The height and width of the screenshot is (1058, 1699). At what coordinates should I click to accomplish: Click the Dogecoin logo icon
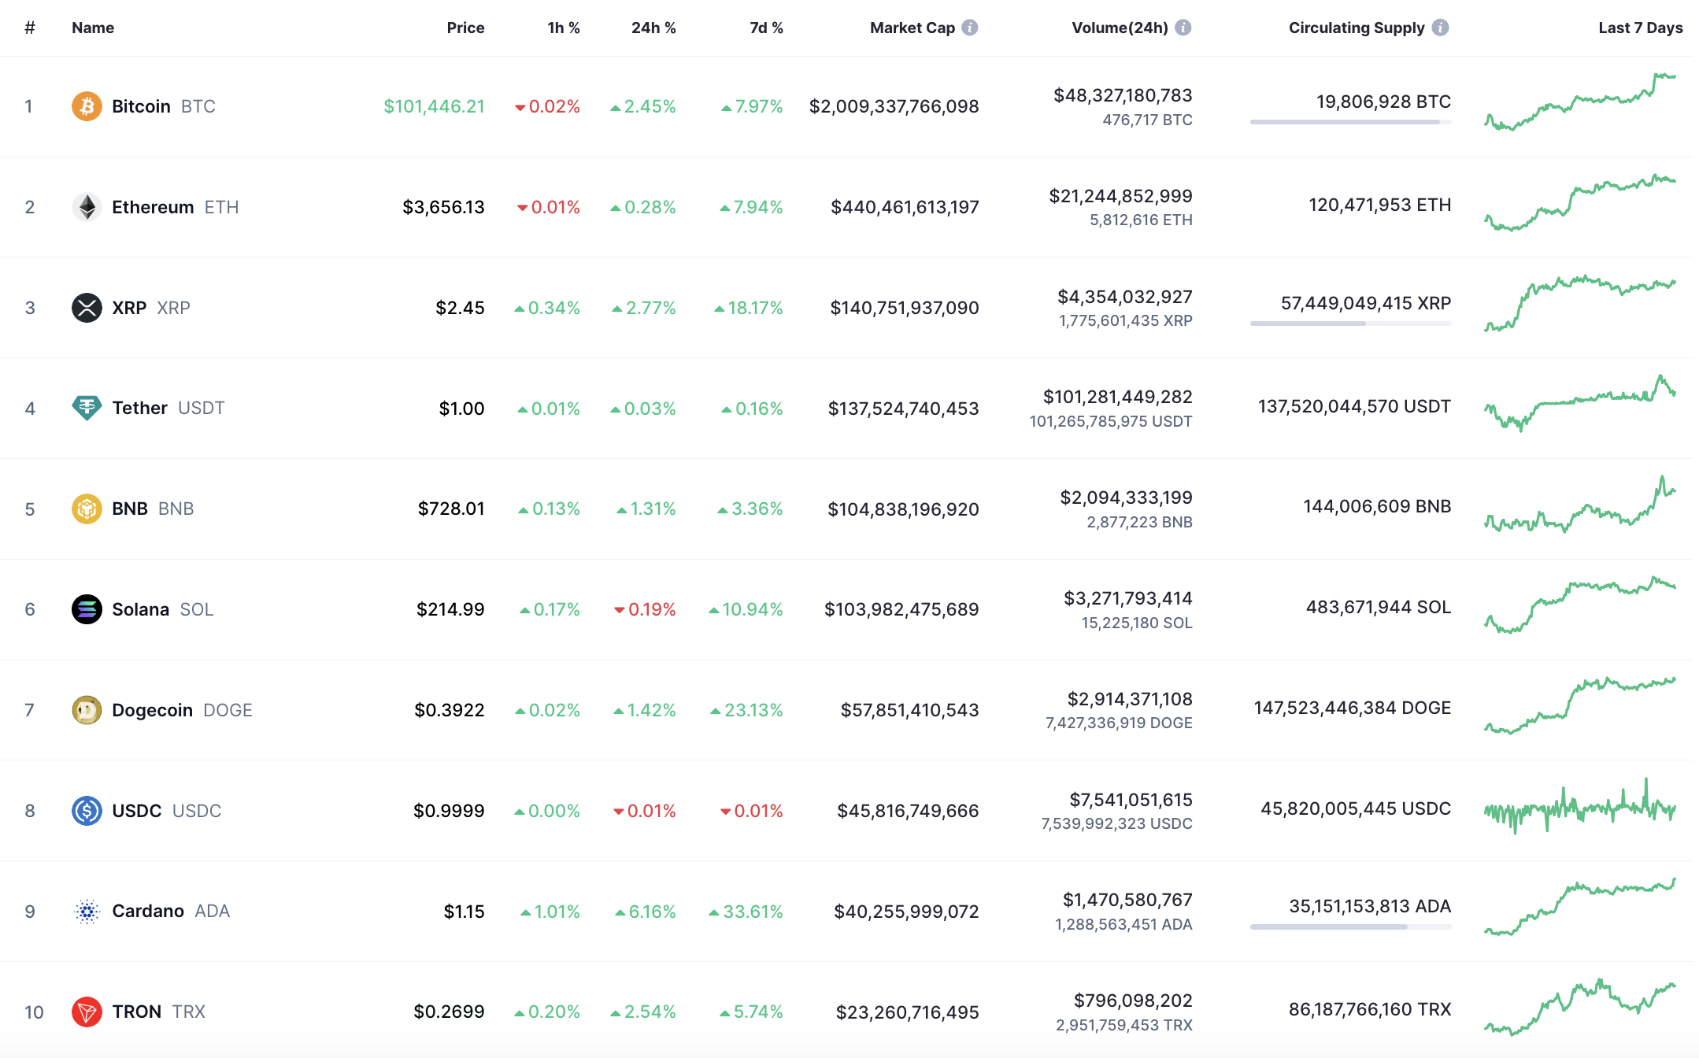[x=87, y=710]
